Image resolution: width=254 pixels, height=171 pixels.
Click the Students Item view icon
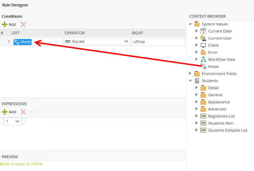point(203,123)
